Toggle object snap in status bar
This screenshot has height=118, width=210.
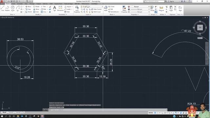177,113
